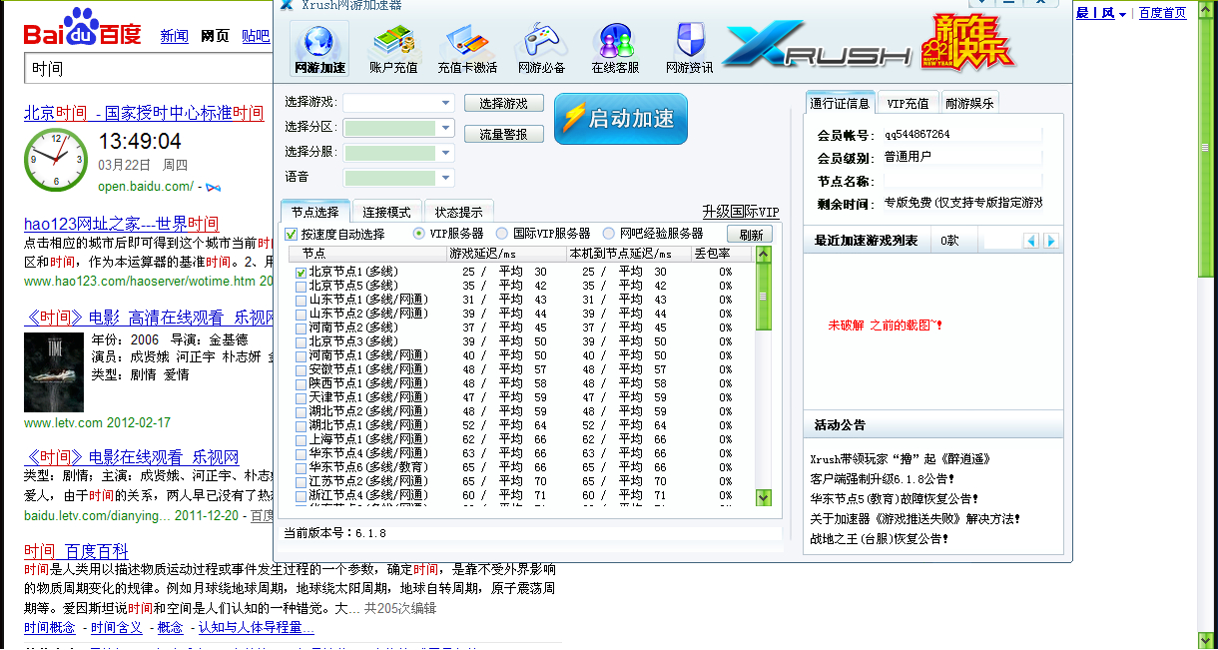1218x650 pixels.
Task: Click the node list scroll-up arrow
Action: 764,255
